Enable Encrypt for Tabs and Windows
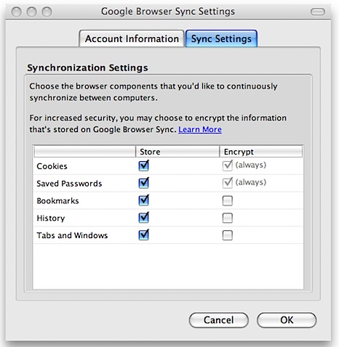Screen dimensions: 339x347 click(228, 235)
